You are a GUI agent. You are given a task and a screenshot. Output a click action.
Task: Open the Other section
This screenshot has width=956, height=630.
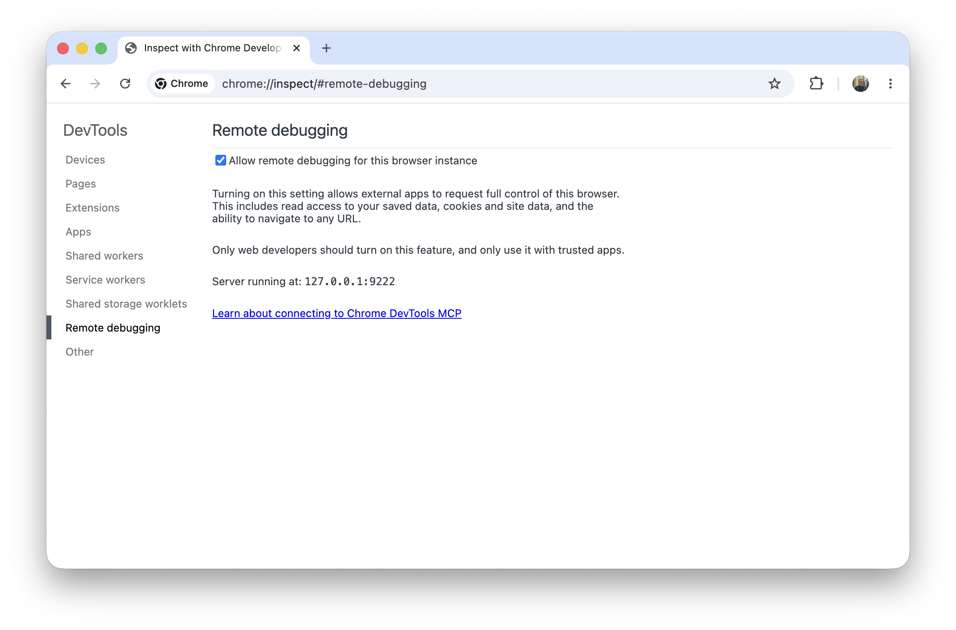click(80, 352)
